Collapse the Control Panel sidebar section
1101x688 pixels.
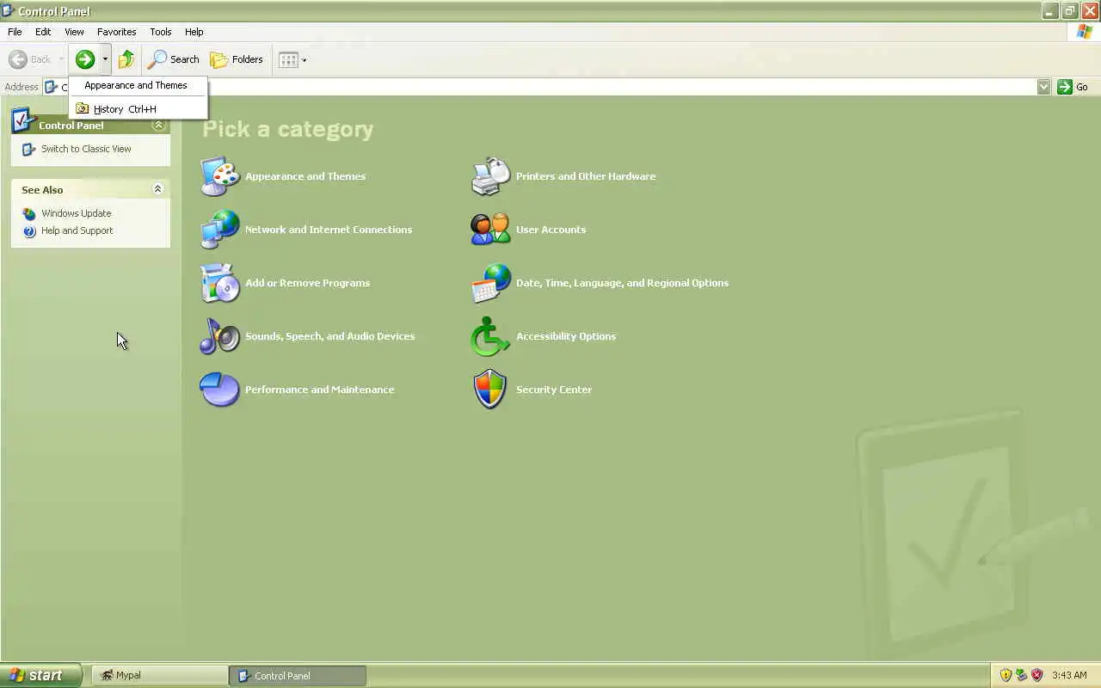[x=157, y=125]
